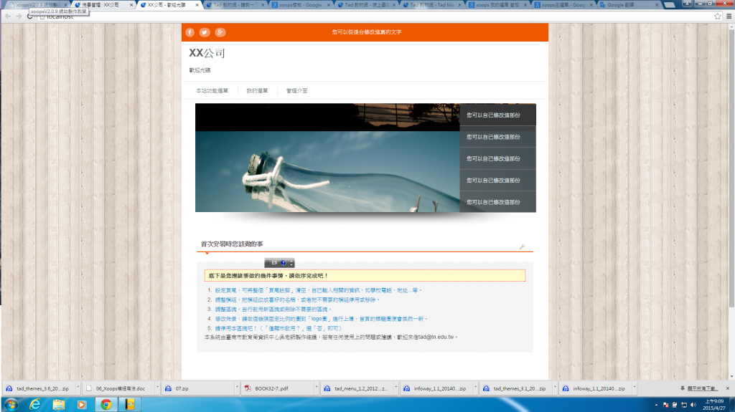
Task: Open the 管理介面 menu item
Action: tap(296, 91)
